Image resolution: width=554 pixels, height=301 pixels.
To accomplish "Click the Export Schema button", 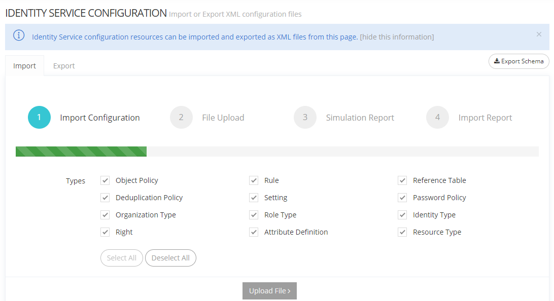I will pyautogui.click(x=518, y=61).
